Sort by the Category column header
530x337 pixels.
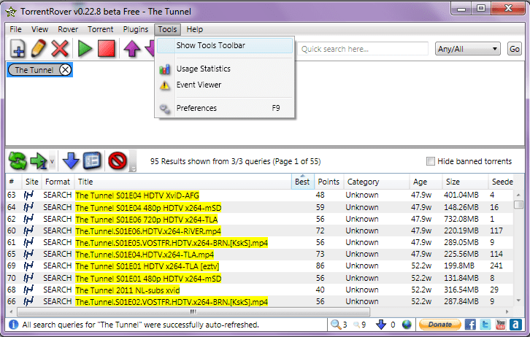click(x=376, y=182)
